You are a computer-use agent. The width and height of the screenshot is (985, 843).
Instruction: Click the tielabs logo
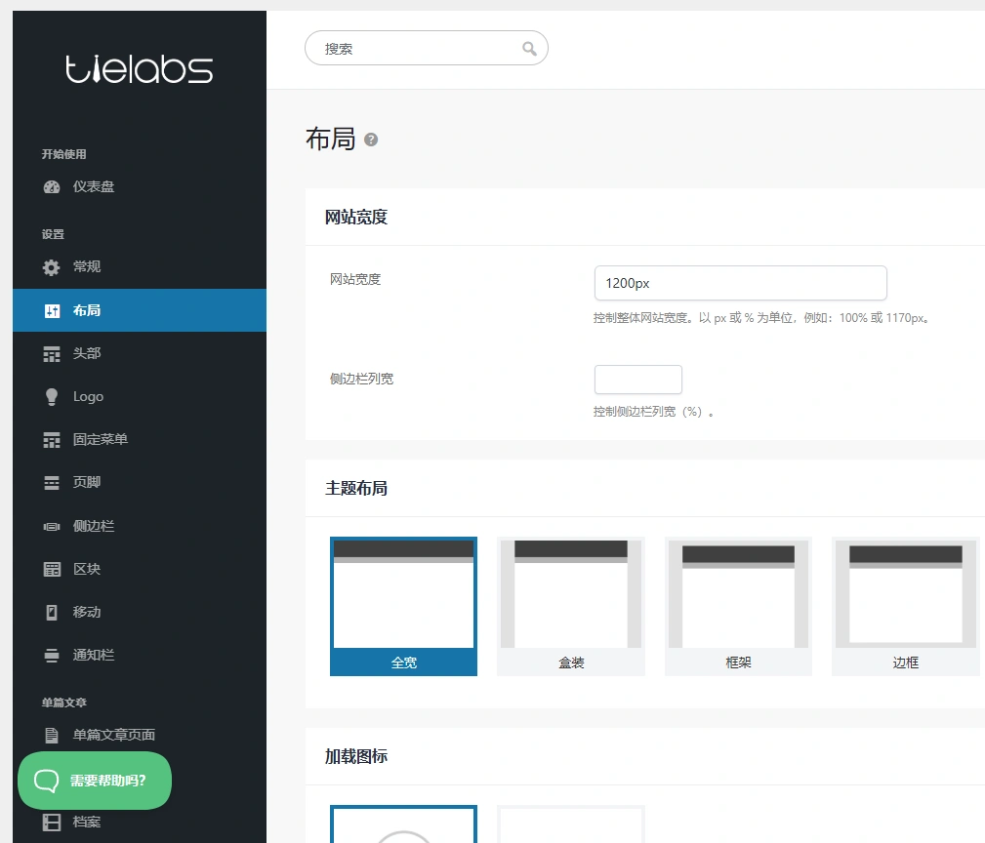[x=139, y=68]
